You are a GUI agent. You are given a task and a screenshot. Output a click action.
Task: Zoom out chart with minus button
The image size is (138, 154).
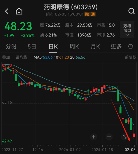click(109, 137)
